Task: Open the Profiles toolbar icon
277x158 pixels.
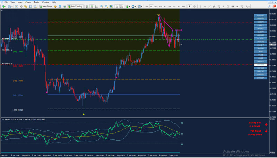Action: point(9,7)
